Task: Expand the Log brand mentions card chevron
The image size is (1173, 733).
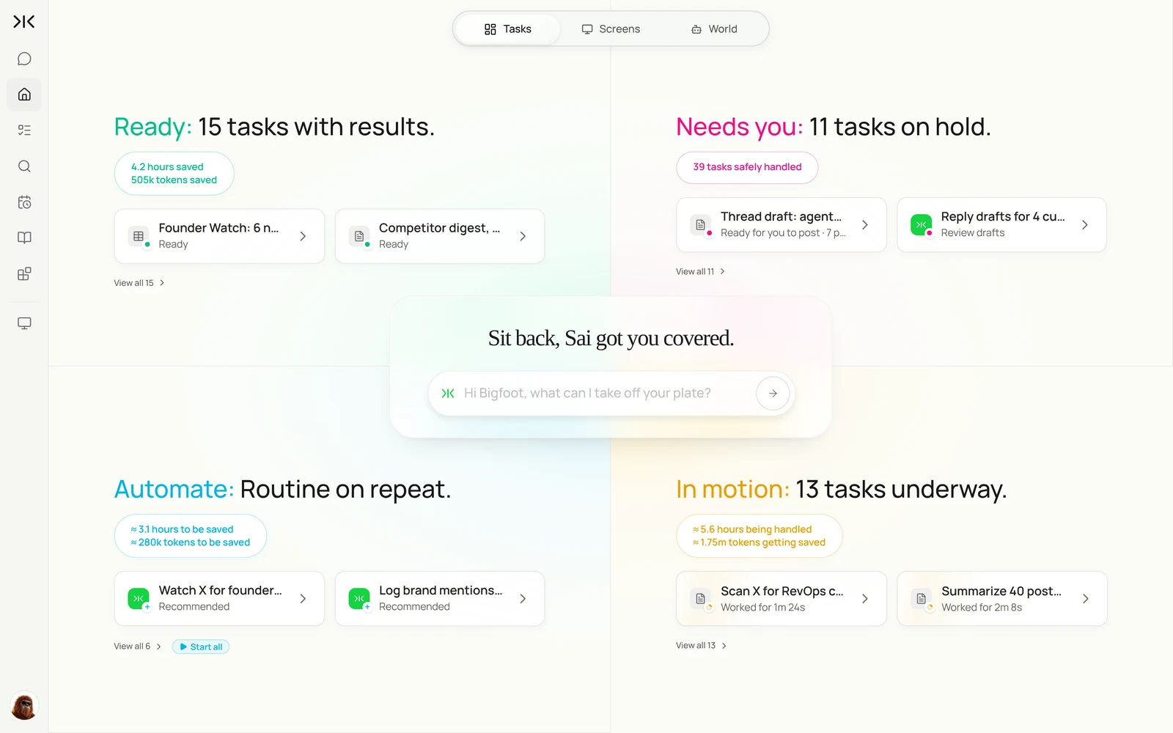Action: click(523, 598)
